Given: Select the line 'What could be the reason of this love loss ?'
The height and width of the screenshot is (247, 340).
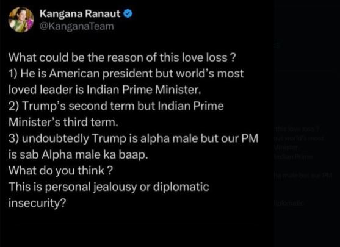Looking at the screenshot, I should click(x=122, y=57).
